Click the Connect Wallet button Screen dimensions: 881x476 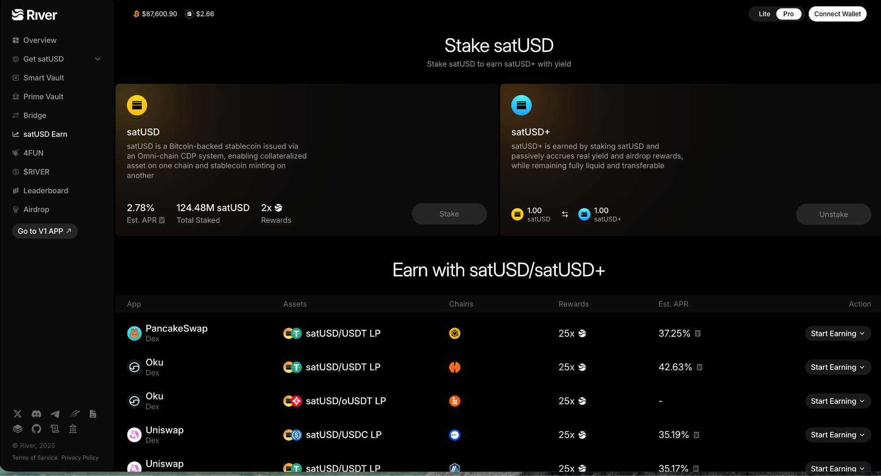click(837, 14)
